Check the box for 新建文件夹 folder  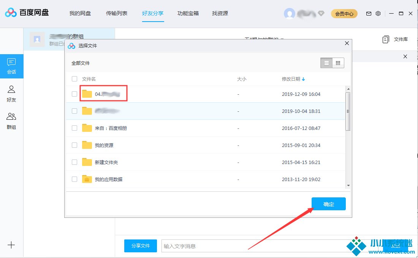pos(74,162)
